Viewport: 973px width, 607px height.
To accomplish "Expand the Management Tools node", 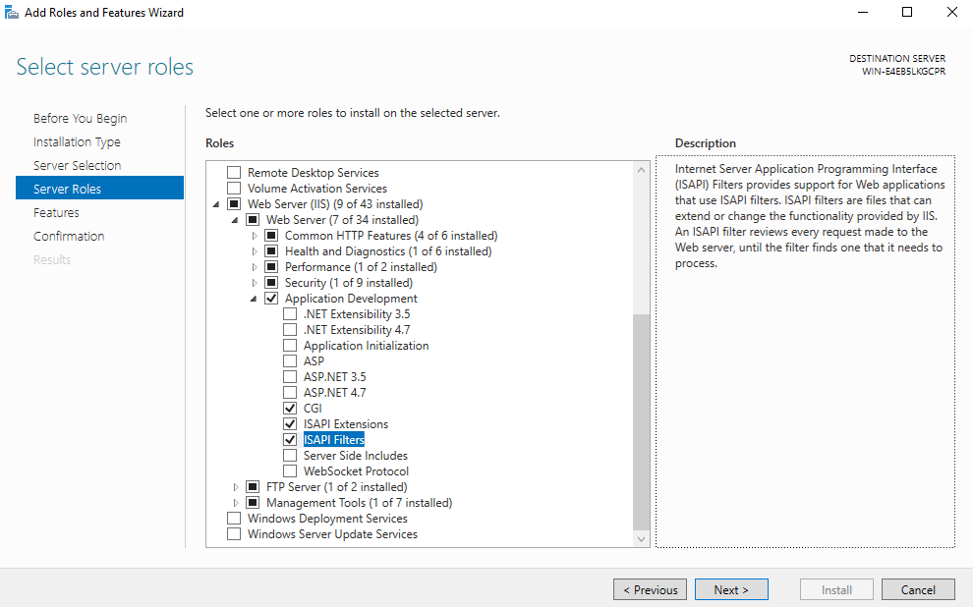I will [236, 503].
